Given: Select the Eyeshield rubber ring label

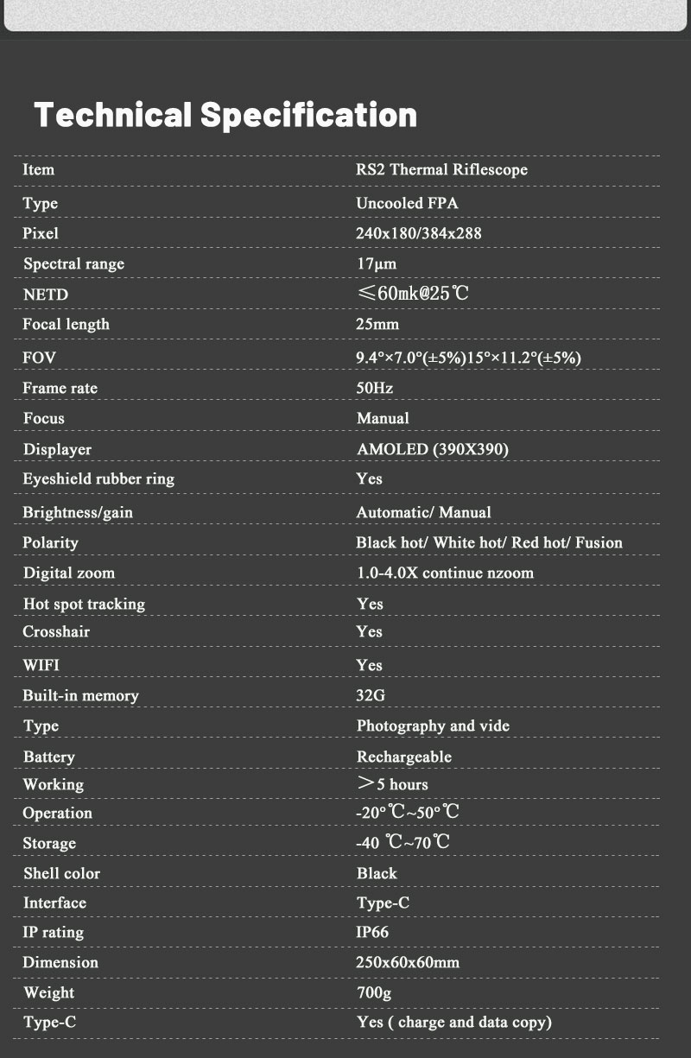Looking at the screenshot, I should pos(98,478).
